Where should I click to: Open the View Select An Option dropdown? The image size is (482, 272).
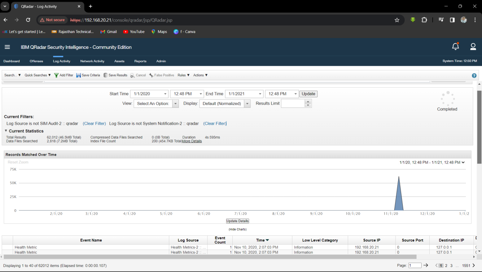click(175, 103)
